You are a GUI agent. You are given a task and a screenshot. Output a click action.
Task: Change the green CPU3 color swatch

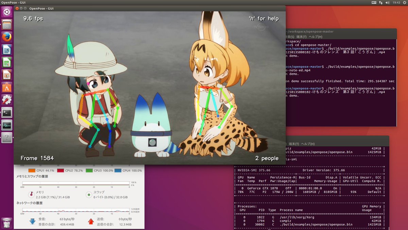pos(89,170)
